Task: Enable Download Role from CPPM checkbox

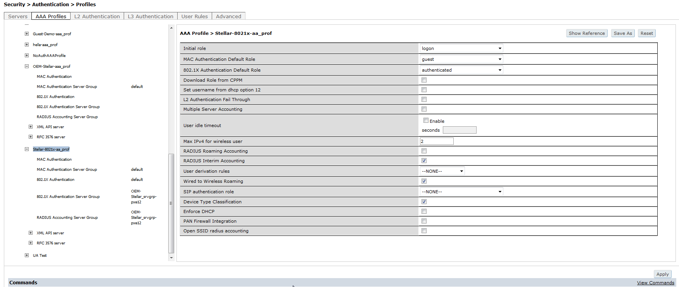Action: 424,80
